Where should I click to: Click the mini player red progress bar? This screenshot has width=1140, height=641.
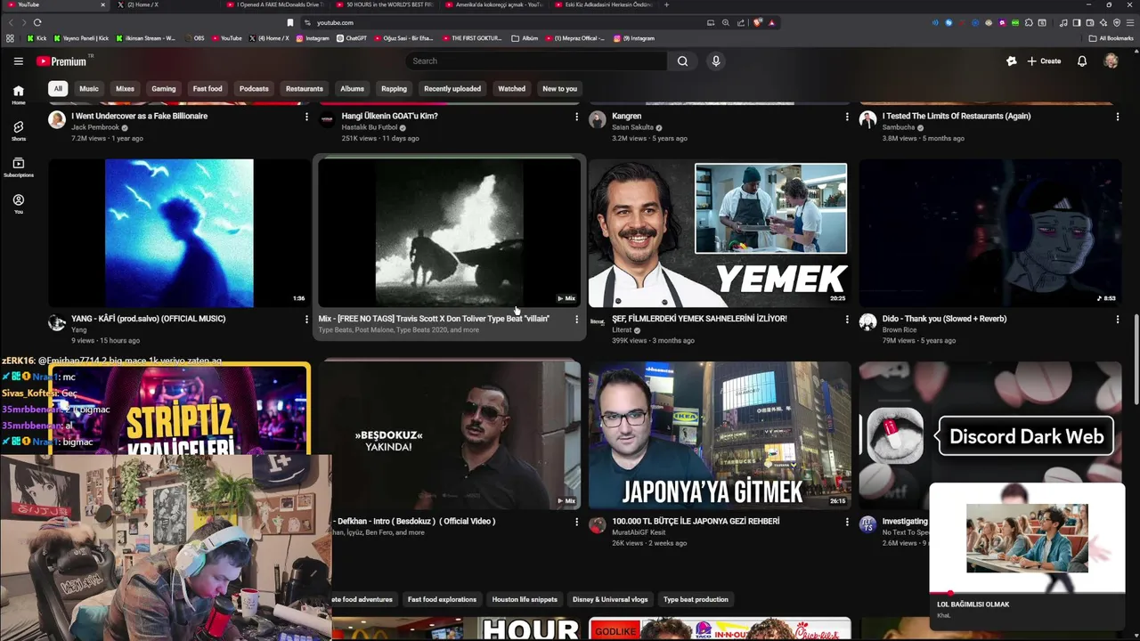(x=1027, y=593)
